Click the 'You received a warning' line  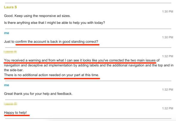tap(82, 60)
